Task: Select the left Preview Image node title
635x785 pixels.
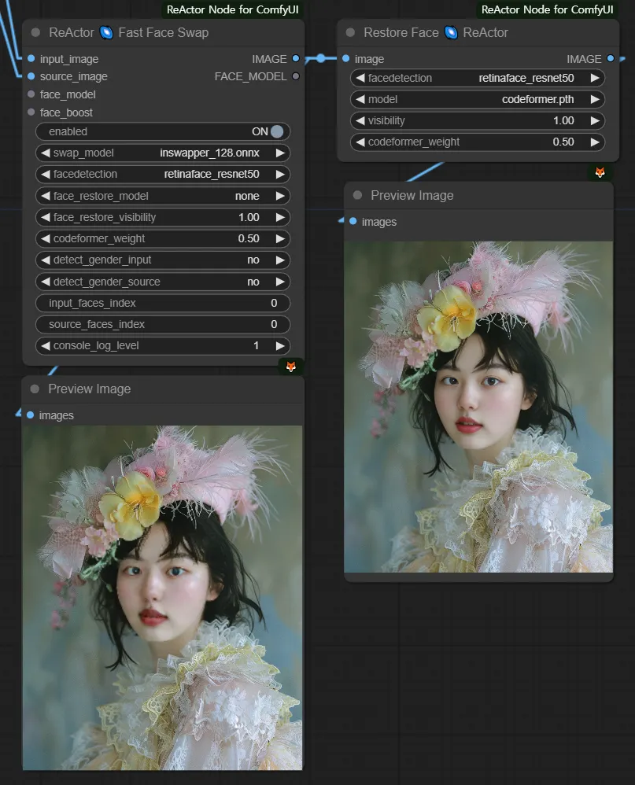Action: point(90,389)
